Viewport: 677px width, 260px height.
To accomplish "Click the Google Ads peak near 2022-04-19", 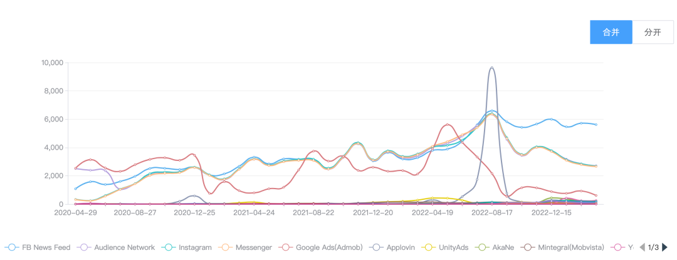I will tap(448, 124).
